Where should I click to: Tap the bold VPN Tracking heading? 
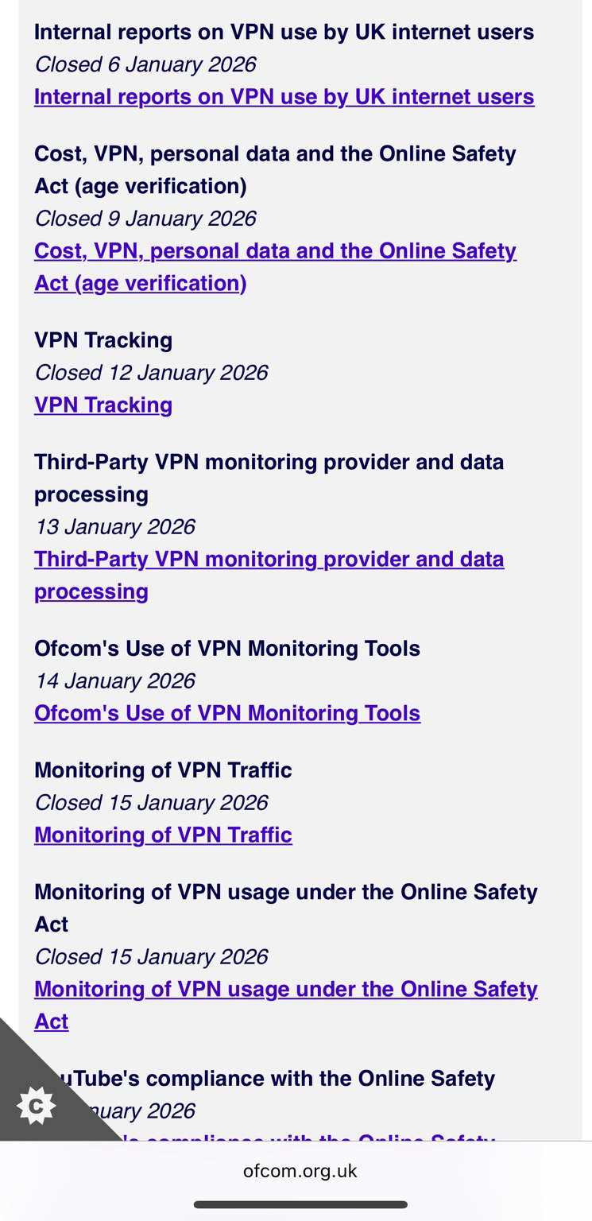(x=103, y=340)
